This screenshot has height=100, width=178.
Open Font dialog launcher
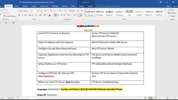click(x=52, y=19)
